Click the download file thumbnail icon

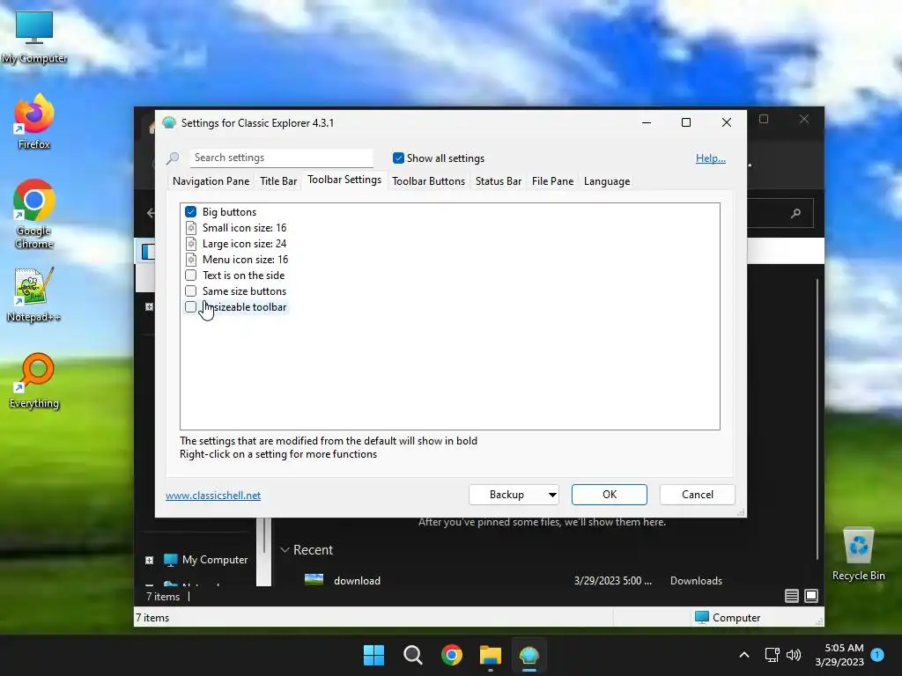(x=314, y=580)
